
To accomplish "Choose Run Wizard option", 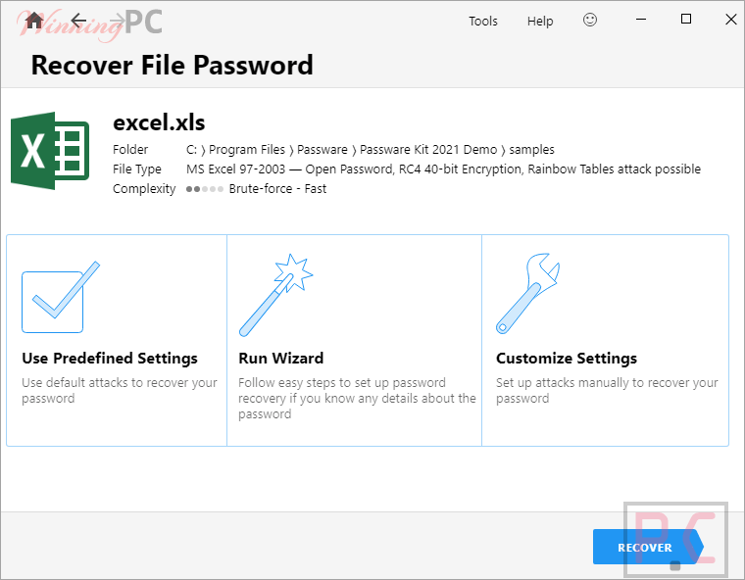I will pos(355,340).
